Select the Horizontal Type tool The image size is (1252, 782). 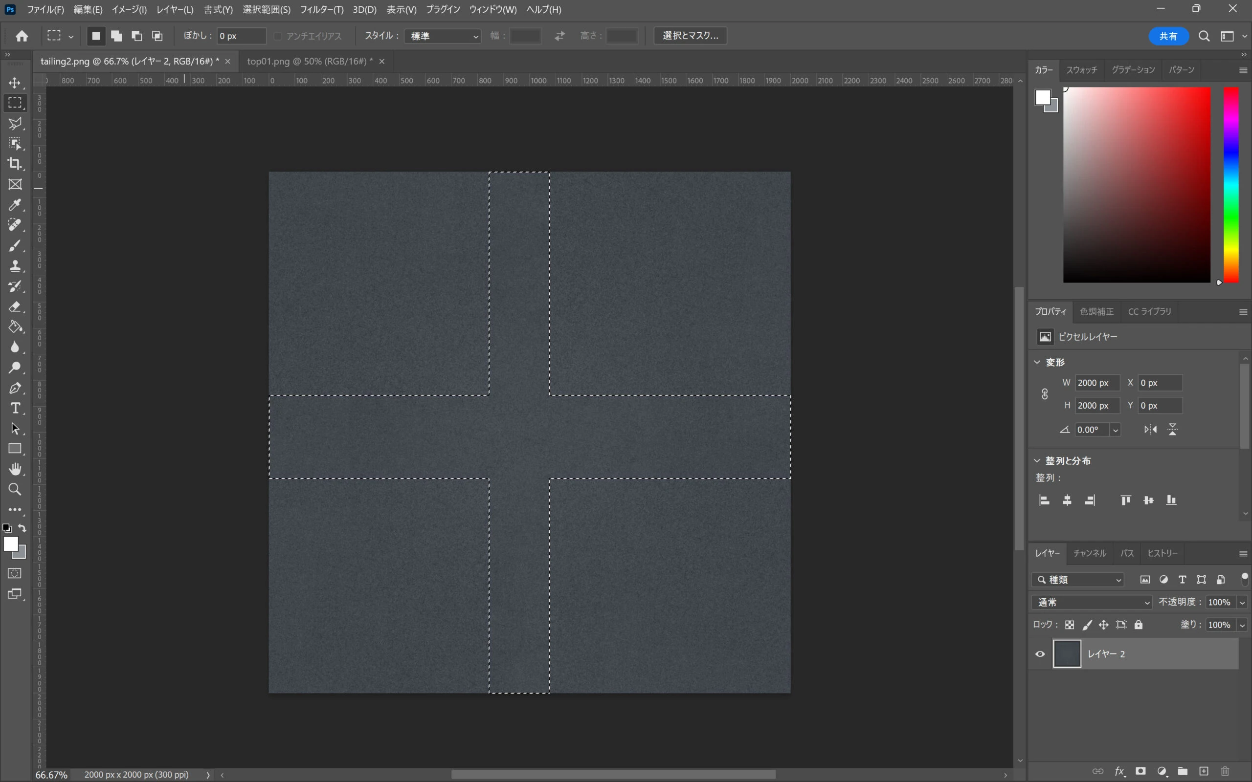point(15,409)
